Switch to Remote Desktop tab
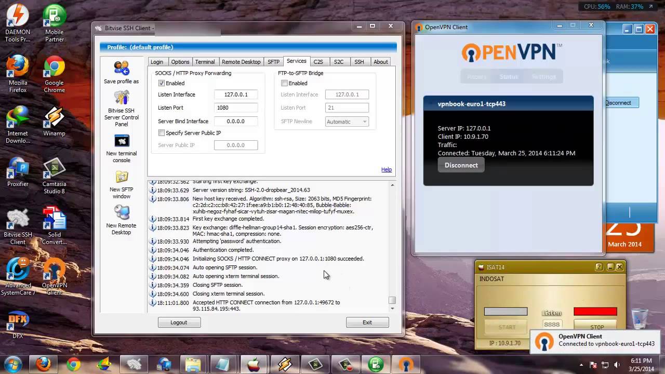 pos(241,62)
